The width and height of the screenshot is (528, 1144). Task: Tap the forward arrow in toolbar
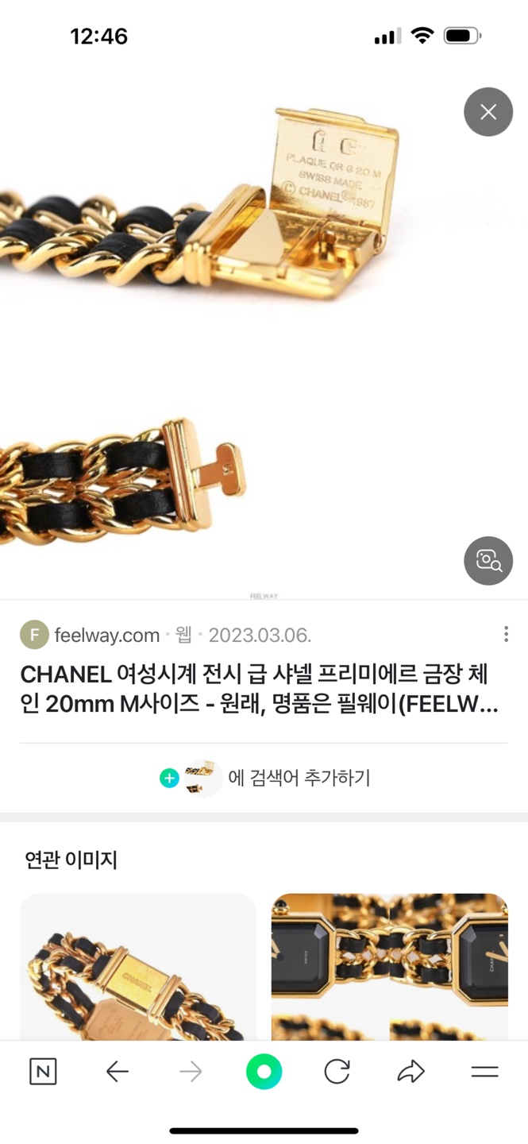click(191, 1072)
